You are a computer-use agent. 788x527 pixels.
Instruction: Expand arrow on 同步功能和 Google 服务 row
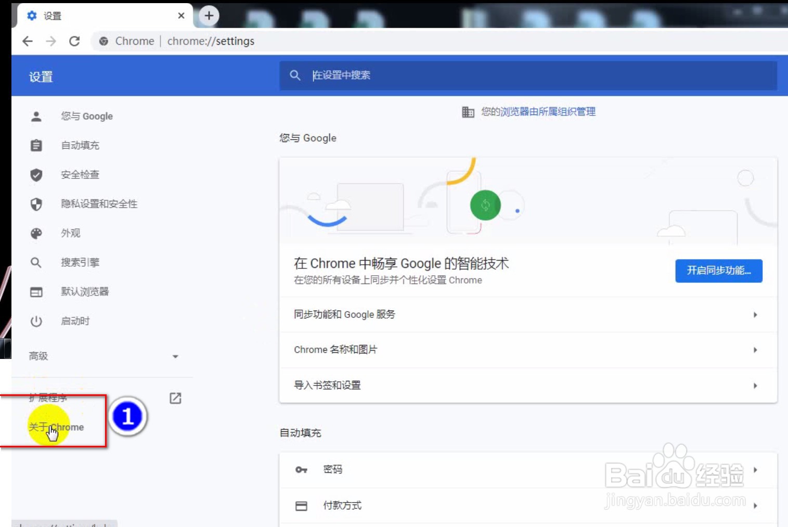click(x=755, y=315)
